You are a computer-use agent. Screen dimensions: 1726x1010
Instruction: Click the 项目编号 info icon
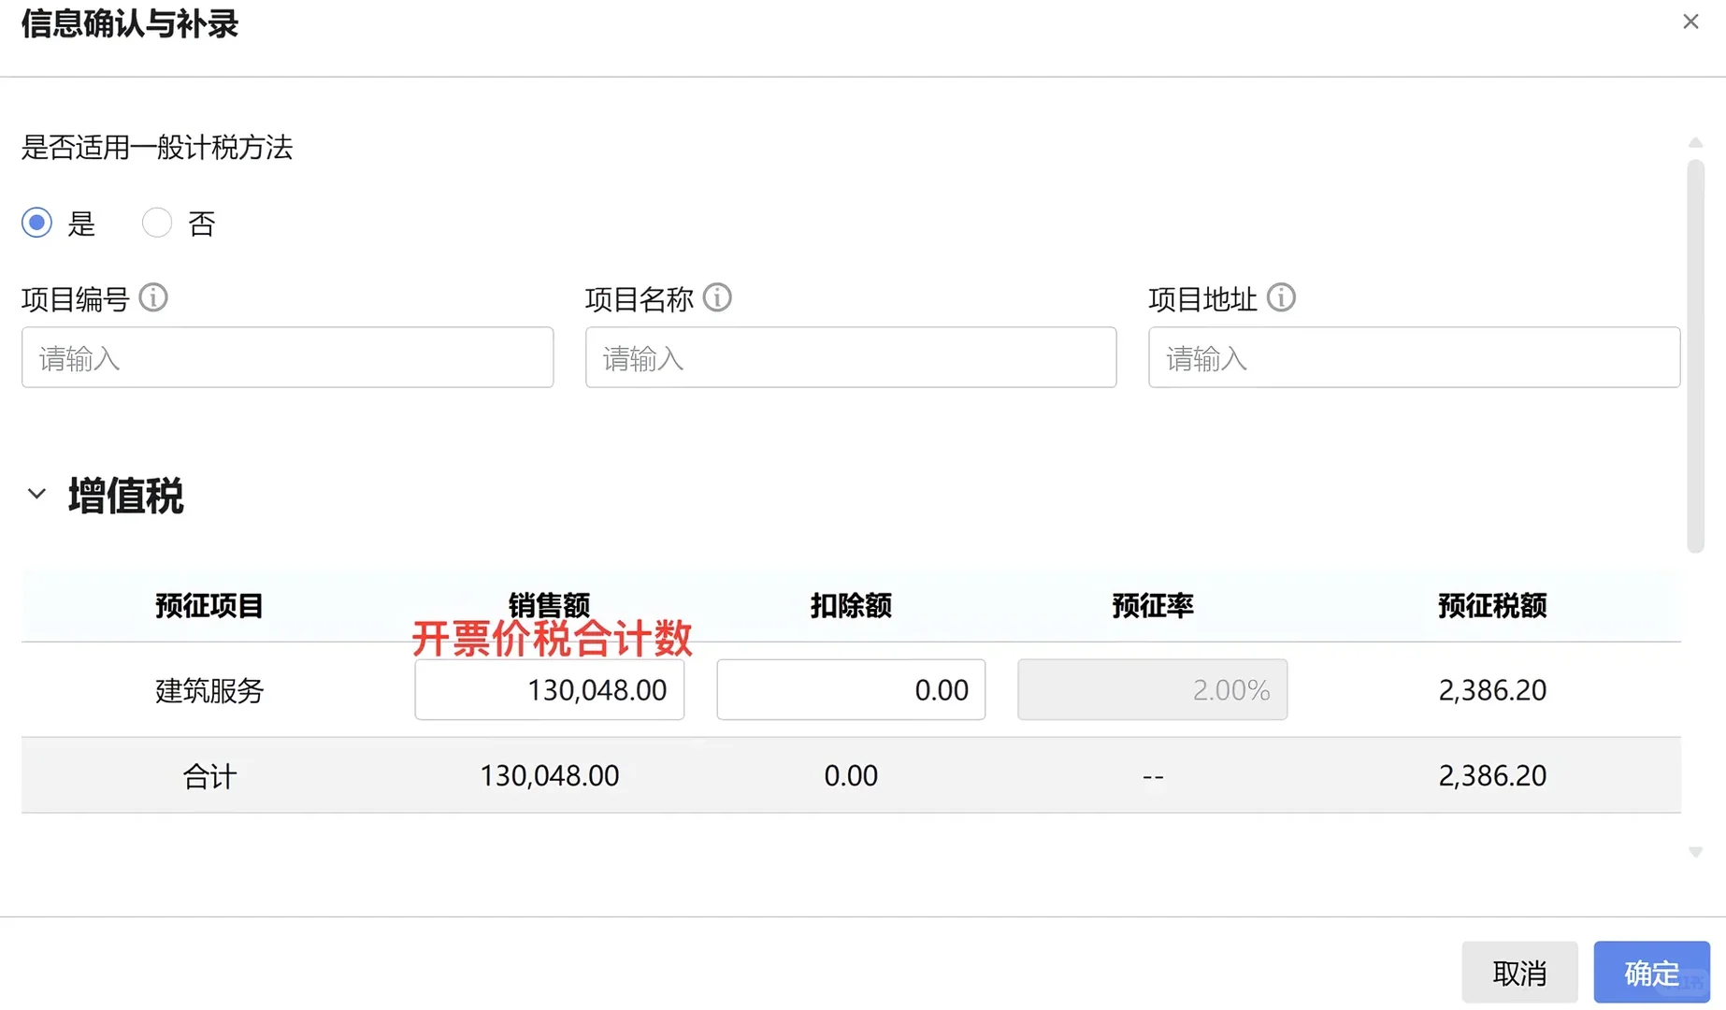(154, 297)
